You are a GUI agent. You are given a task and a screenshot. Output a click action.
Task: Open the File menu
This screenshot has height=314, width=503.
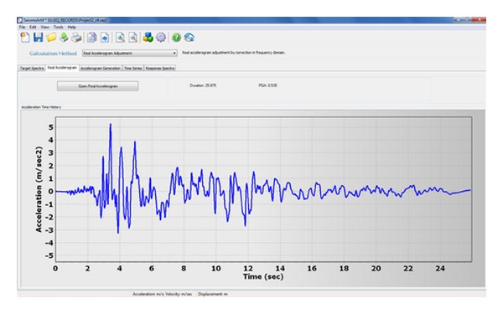tap(22, 28)
